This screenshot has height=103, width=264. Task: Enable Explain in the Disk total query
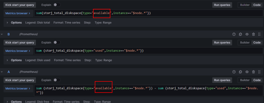pos(57,5)
